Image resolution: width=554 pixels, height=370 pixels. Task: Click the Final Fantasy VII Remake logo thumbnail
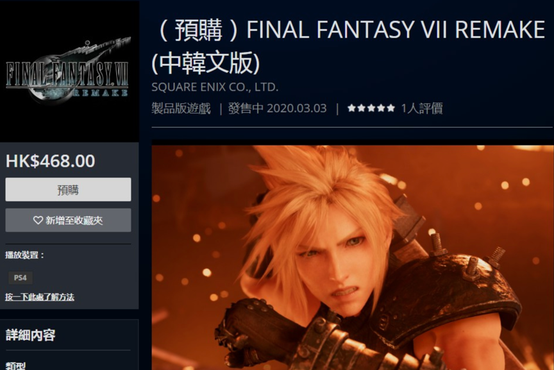[67, 70]
